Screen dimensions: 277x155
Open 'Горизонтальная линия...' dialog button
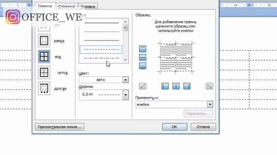click(59, 127)
